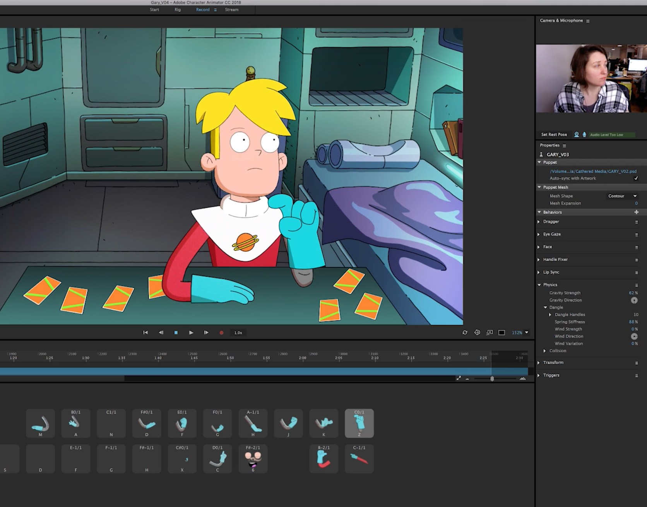This screenshot has width=647, height=507.
Task: Expand the Dragger behavior
Action: coord(539,222)
